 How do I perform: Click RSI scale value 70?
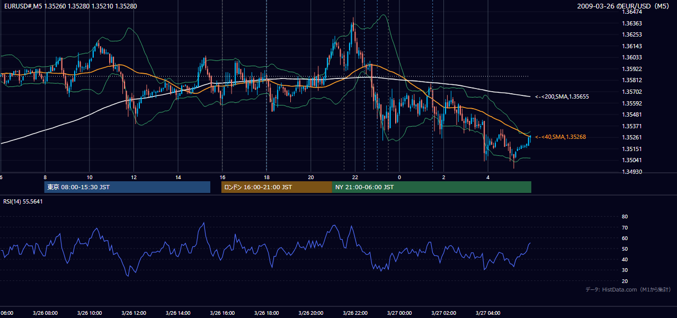(x=625, y=227)
